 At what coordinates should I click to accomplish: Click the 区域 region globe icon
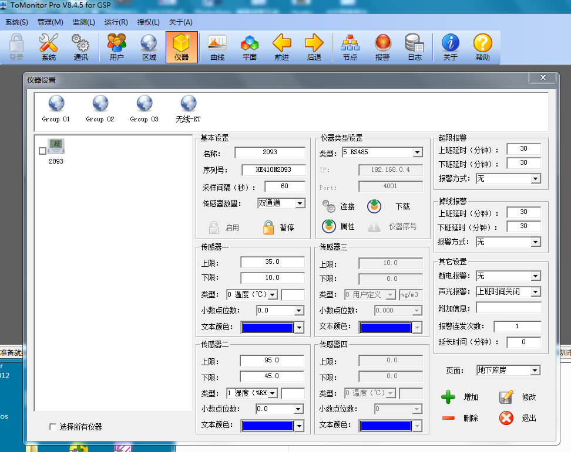[x=149, y=47]
